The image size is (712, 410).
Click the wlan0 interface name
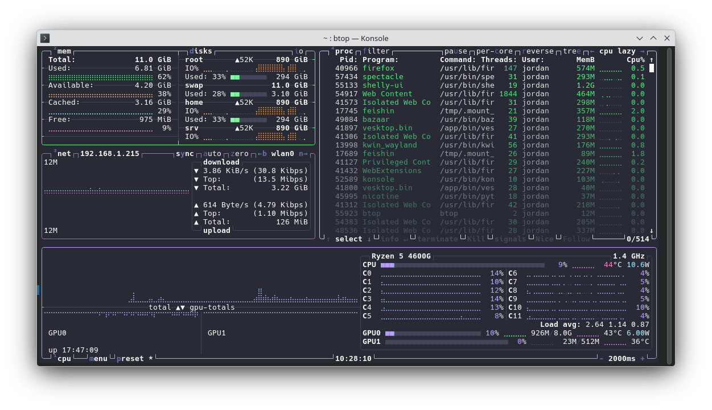[x=283, y=154]
